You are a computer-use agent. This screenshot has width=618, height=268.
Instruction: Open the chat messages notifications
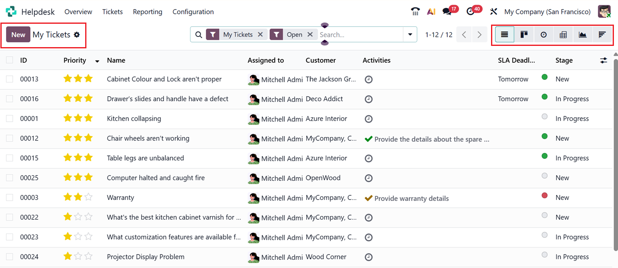(x=447, y=11)
